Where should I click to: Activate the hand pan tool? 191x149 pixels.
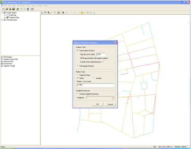[x=45, y=13]
